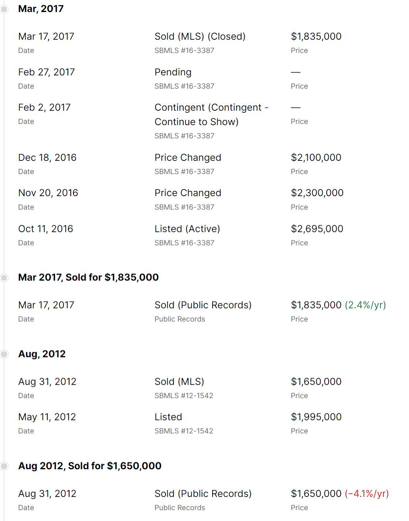Screen dimensions: 409x521
Task: Click timeline dot beside Mar 2017 Sold heading
Action: pos(4,278)
